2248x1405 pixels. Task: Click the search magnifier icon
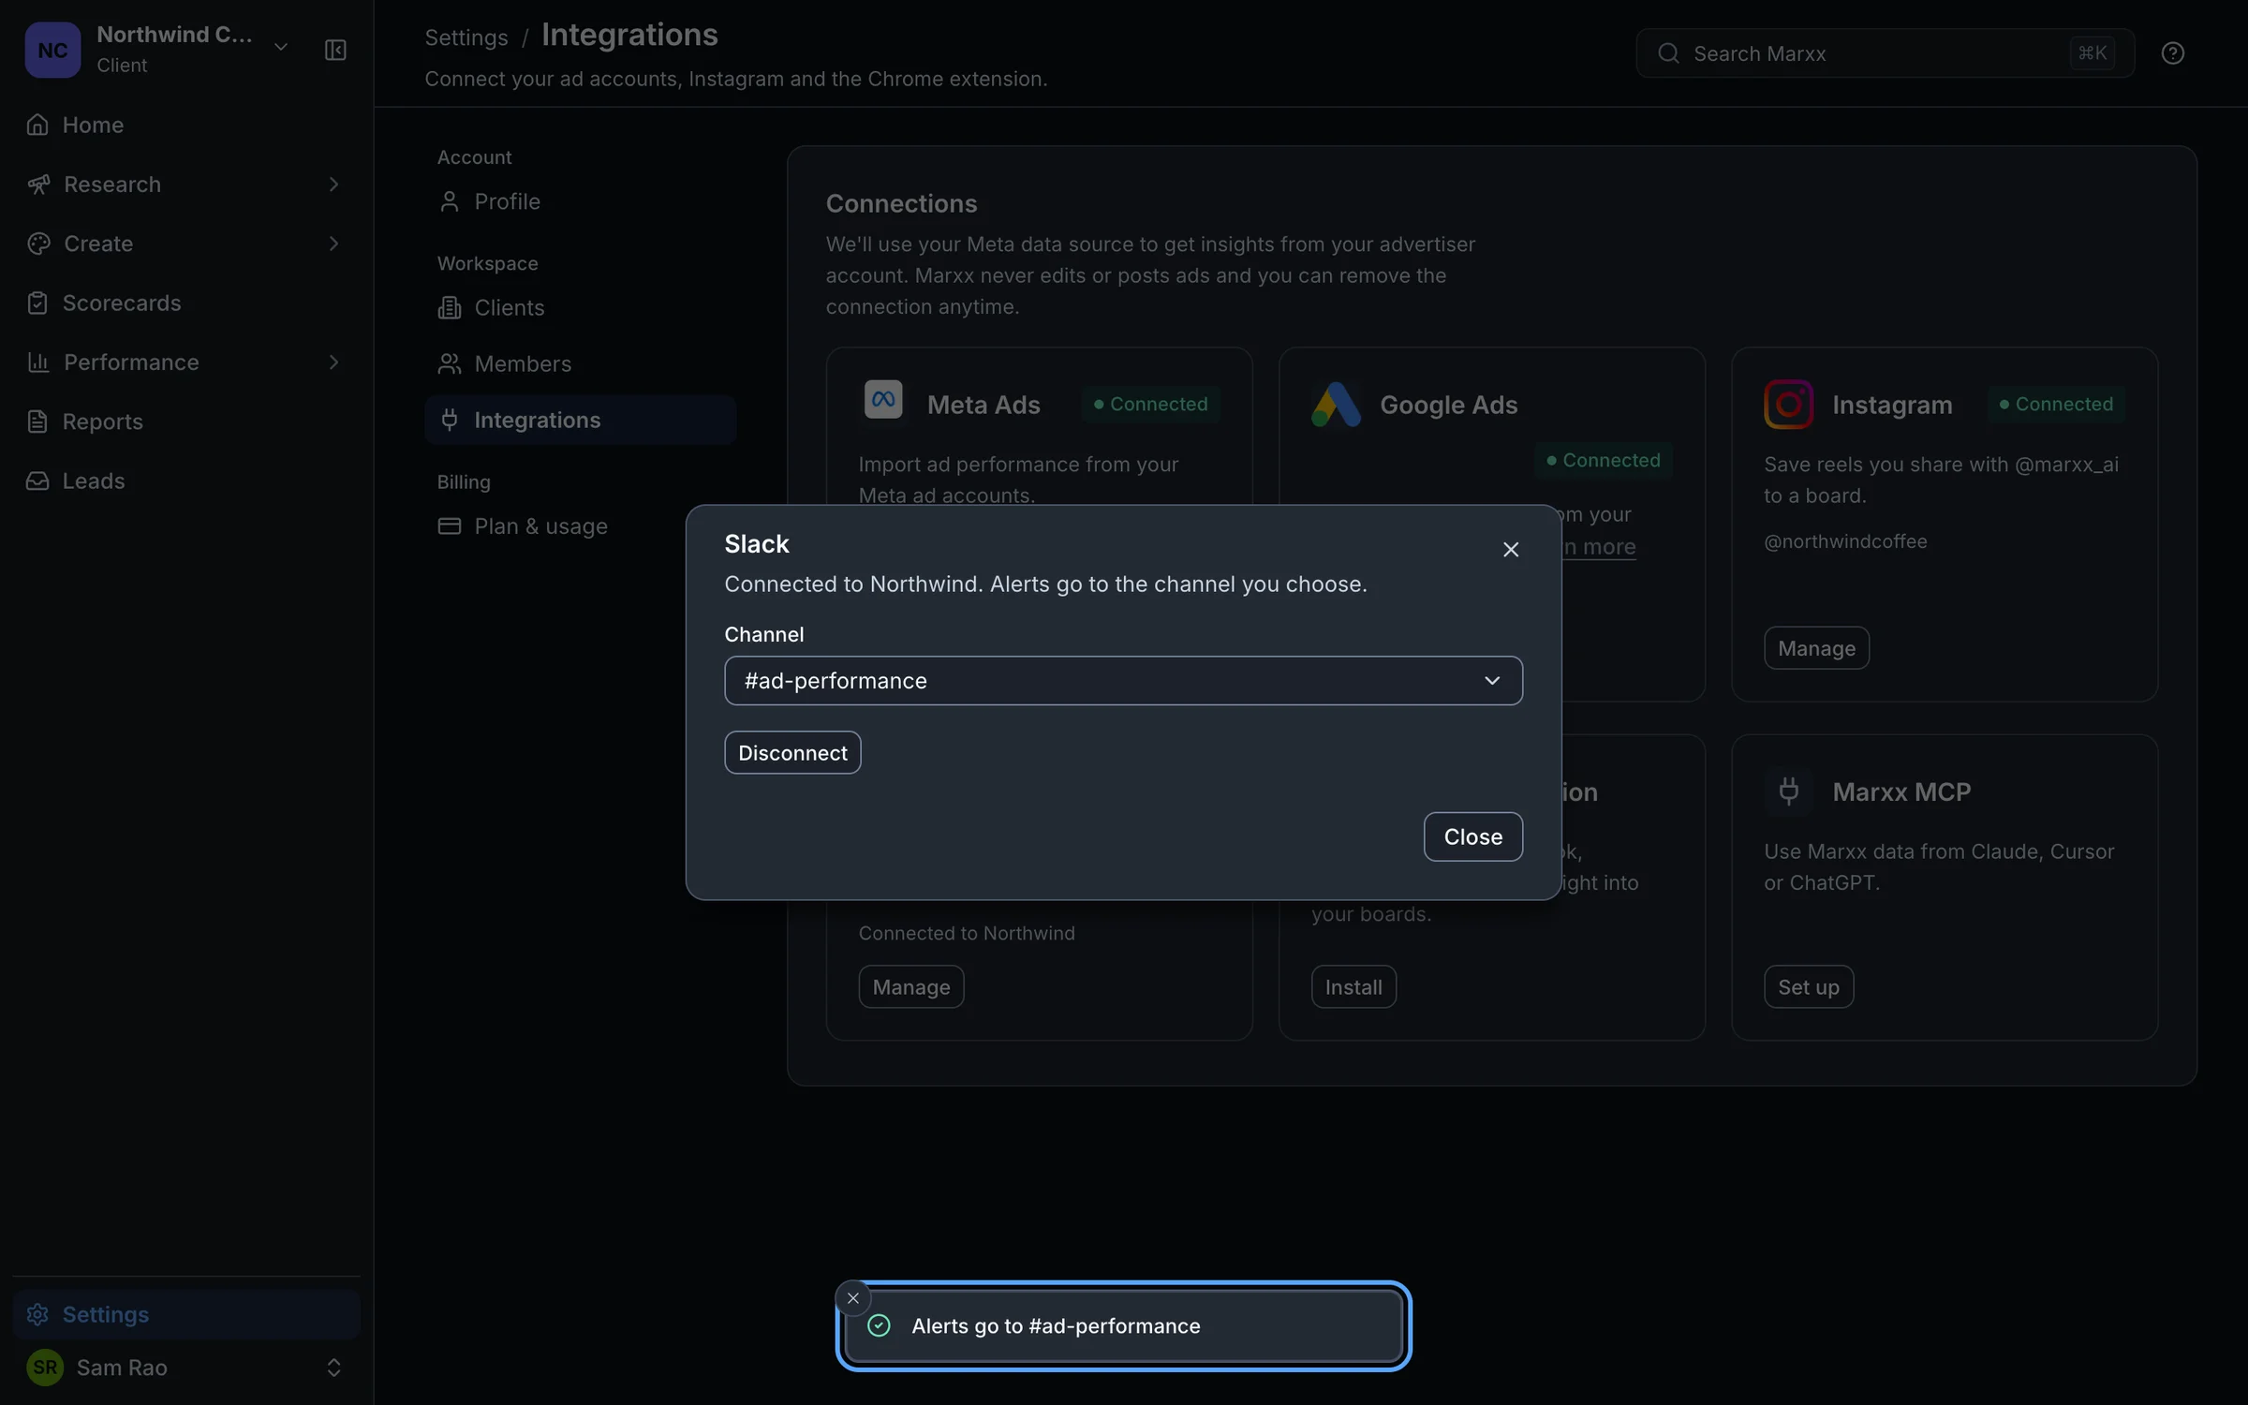tap(1668, 53)
